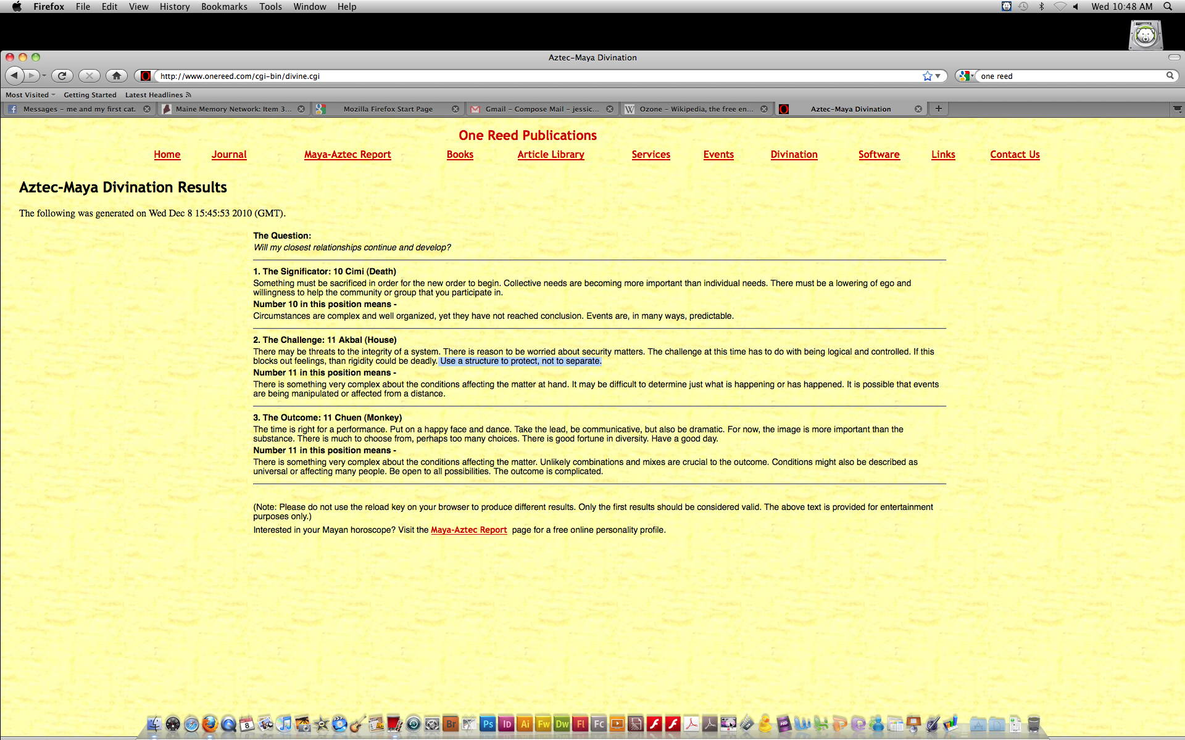This screenshot has height=740, width=1185.
Task: Show the all-tabs list button
Action: pos(1177,109)
